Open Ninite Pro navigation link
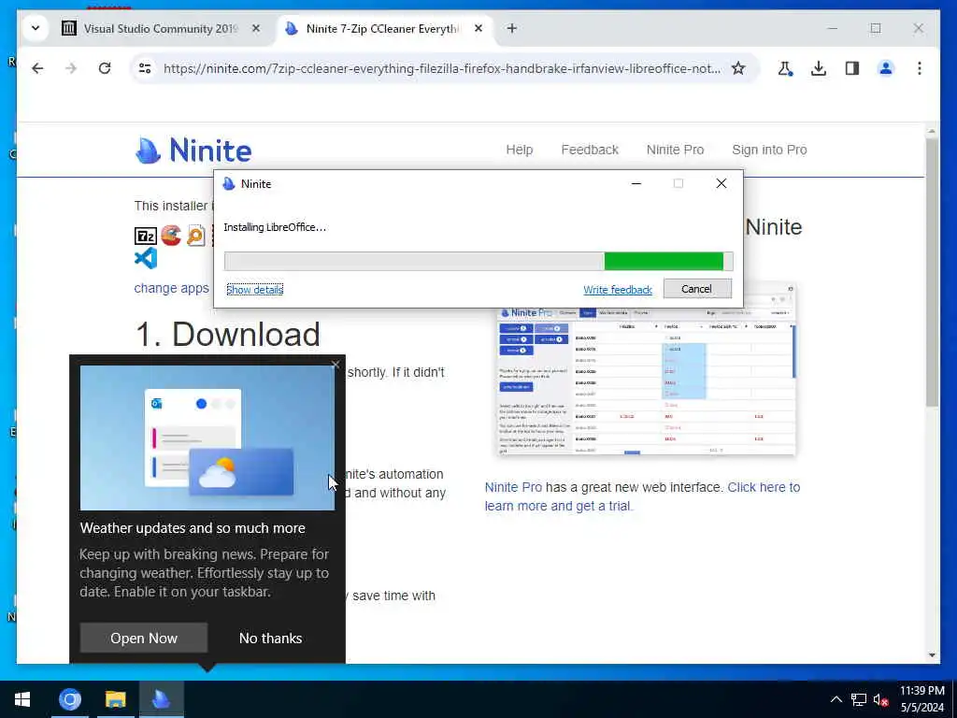957x718 pixels. (675, 150)
